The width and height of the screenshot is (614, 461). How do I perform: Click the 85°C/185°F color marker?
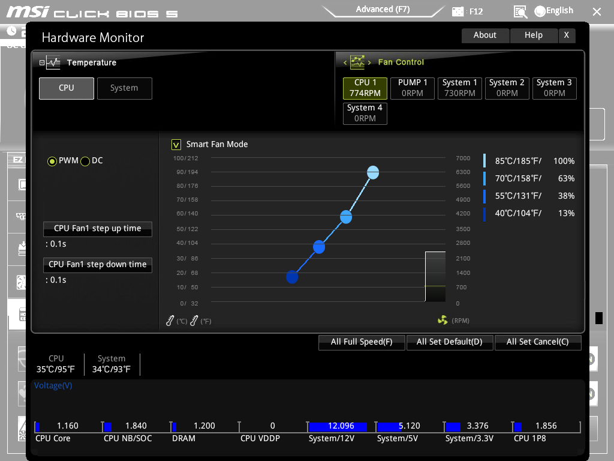pyautogui.click(x=484, y=161)
